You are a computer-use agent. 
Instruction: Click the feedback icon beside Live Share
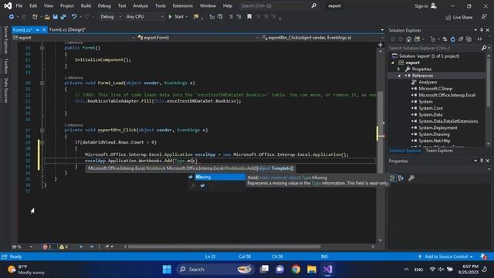(x=484, y=17)
